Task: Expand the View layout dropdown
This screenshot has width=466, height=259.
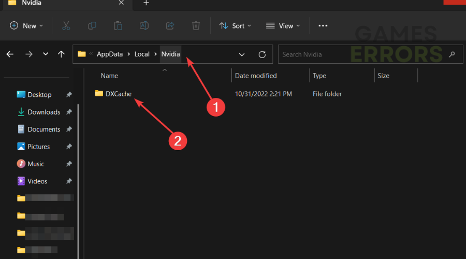Action: pyautogui.click(x=283, y=25)
